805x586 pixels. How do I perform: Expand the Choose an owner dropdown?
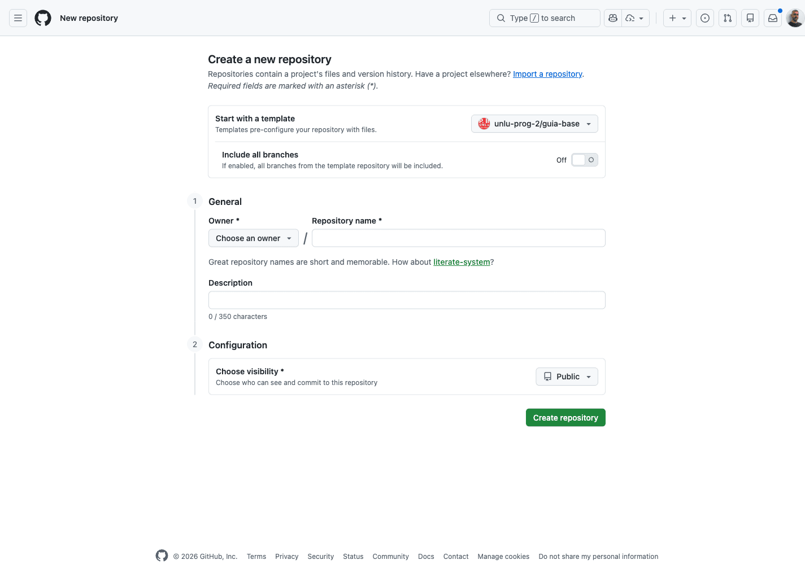coord(253,238)
